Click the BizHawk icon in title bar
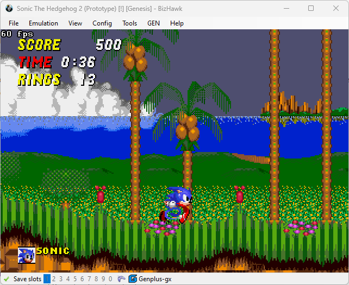Image resolution: width=349 pixels, height=285 pixels. point(9,9)
